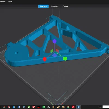This screenshot has width=109, height=109.
Task: Click the active slicer icon in taskbar
Action: point(78,107)
